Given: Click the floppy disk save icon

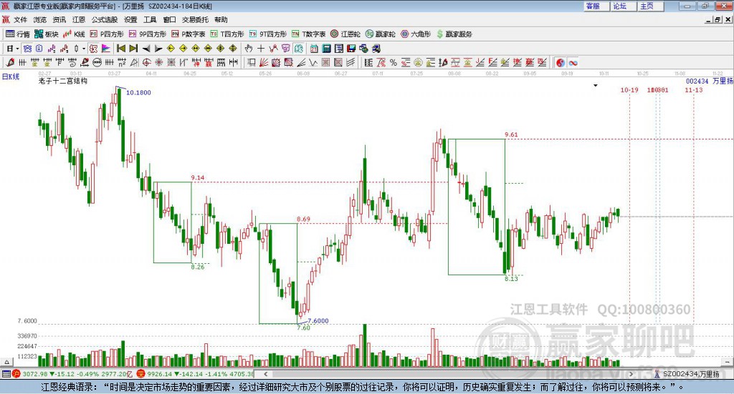Looking at the screenshot, I should (351, 49).
